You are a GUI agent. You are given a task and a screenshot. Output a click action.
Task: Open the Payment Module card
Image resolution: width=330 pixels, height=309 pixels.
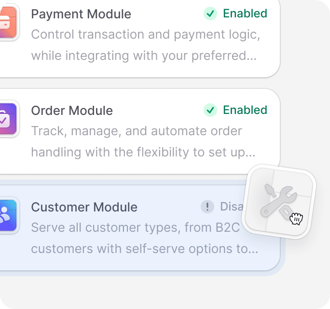pos(140,38)
